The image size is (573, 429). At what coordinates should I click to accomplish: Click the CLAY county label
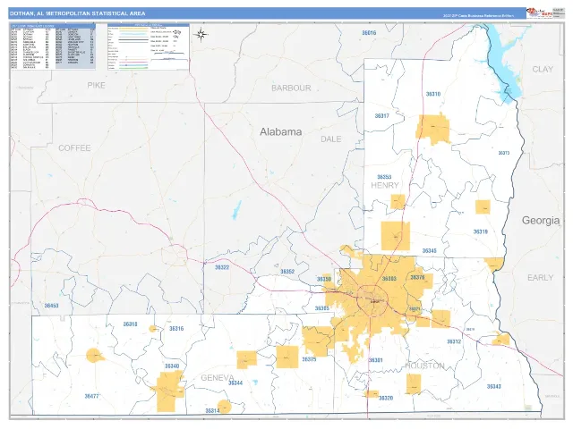click(x=543, y=70)
